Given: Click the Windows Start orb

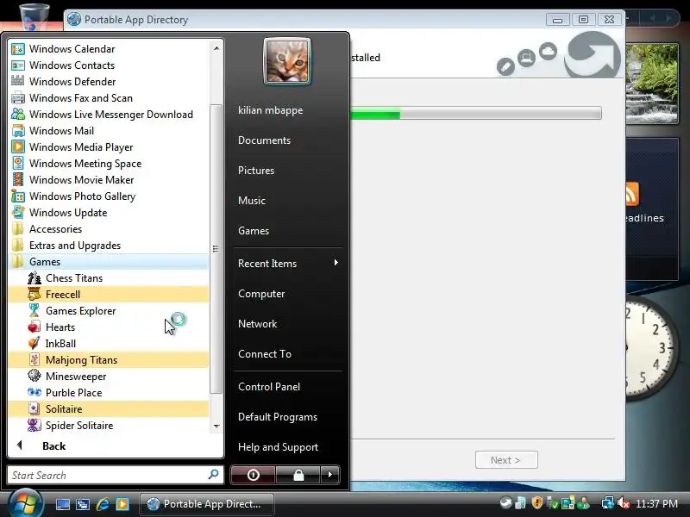Looking at the screenshot, I should click(x=25, y=504).
